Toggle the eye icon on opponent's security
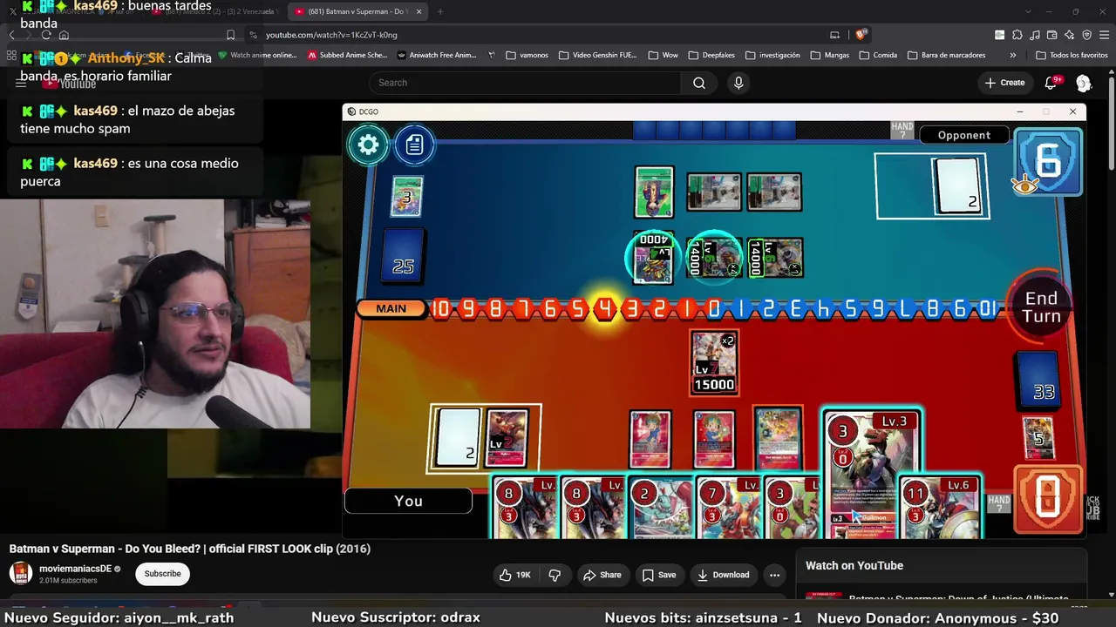The image size is (1116, 627). coord(1025,185)
